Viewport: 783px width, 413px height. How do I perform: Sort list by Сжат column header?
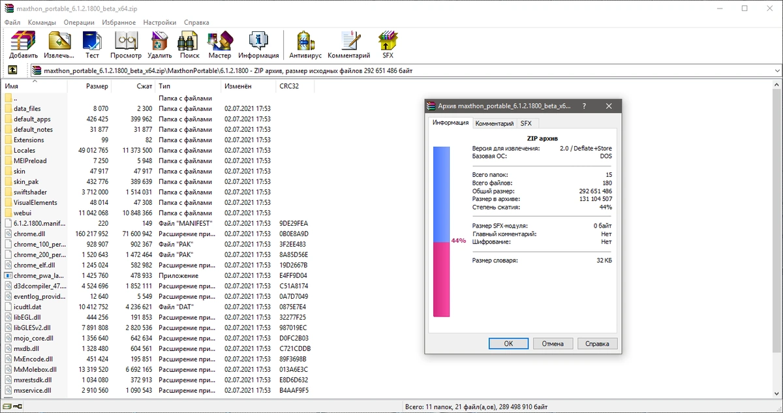click(134, 86)
